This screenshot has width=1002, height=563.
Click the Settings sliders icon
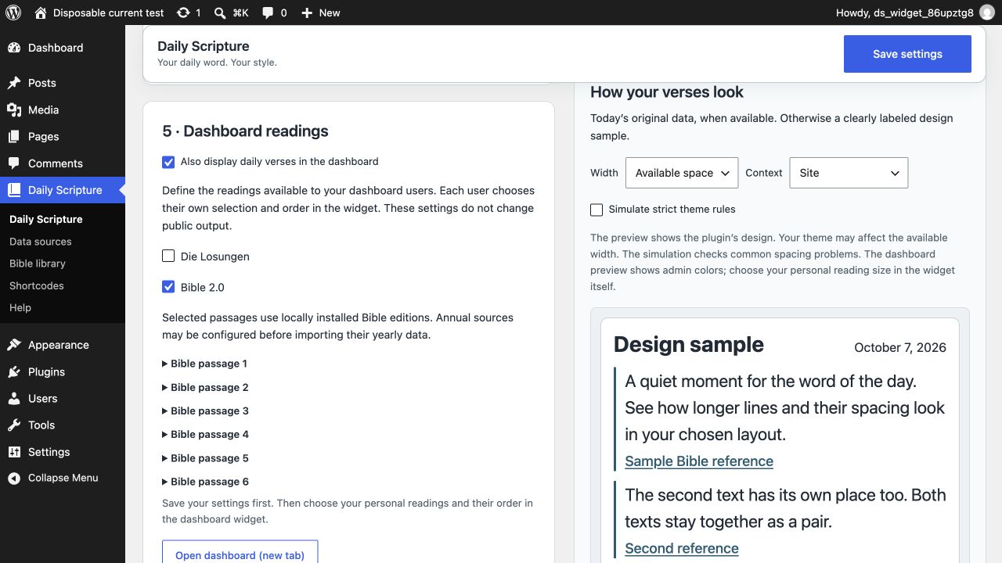point(14,452)
